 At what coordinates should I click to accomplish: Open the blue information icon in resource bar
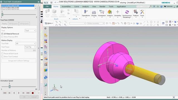pos(46,77)
